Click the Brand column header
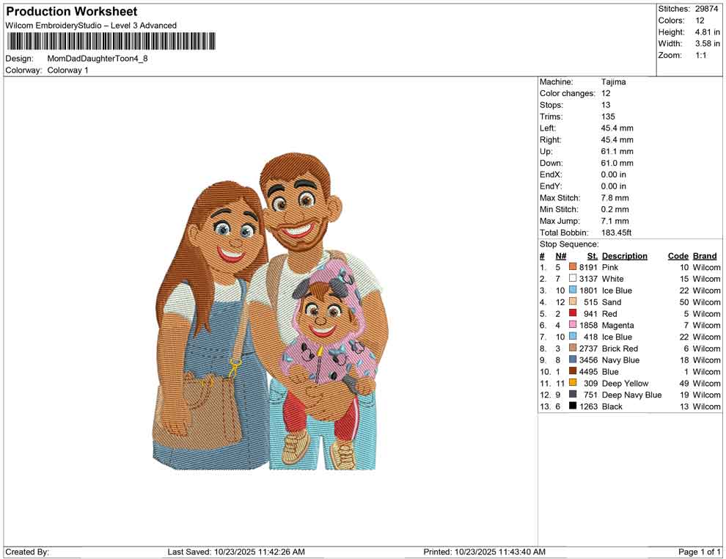 pyautogui.click(x=704, y=255)
